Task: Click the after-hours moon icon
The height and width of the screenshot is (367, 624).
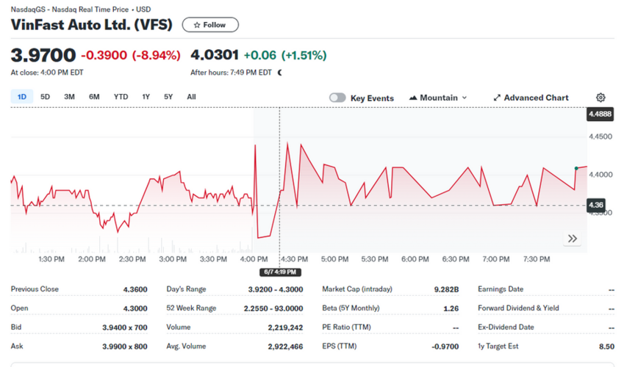Action: [x=280, y=73]
